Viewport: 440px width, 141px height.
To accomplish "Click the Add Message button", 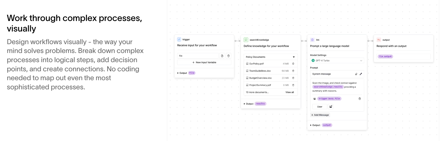I will coord(320,115).
